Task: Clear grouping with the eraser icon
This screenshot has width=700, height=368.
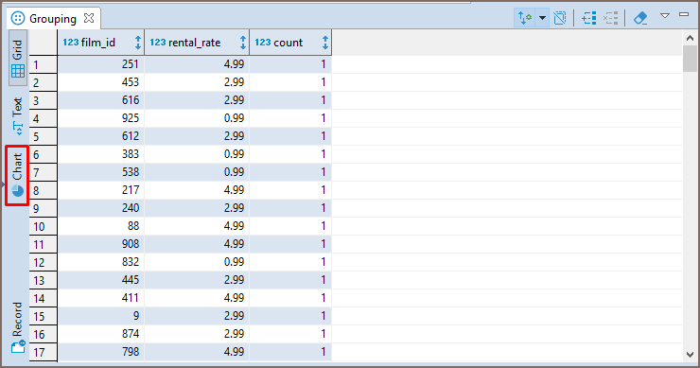Action: [640, 18]
